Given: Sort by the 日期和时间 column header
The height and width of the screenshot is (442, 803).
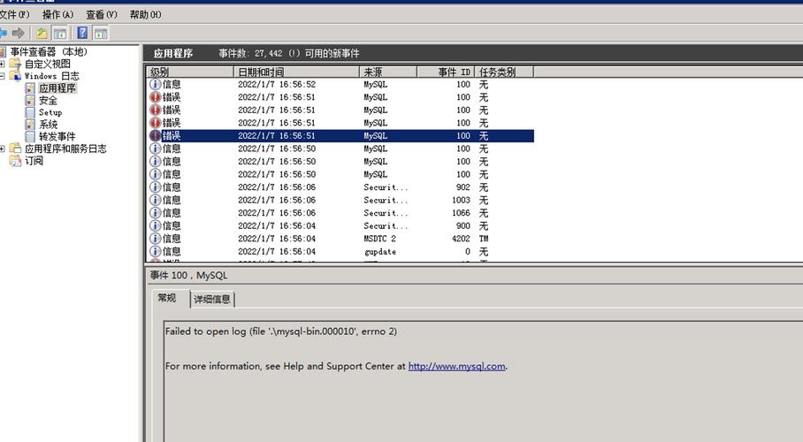Looking at the screenshot, I should 296,72.
